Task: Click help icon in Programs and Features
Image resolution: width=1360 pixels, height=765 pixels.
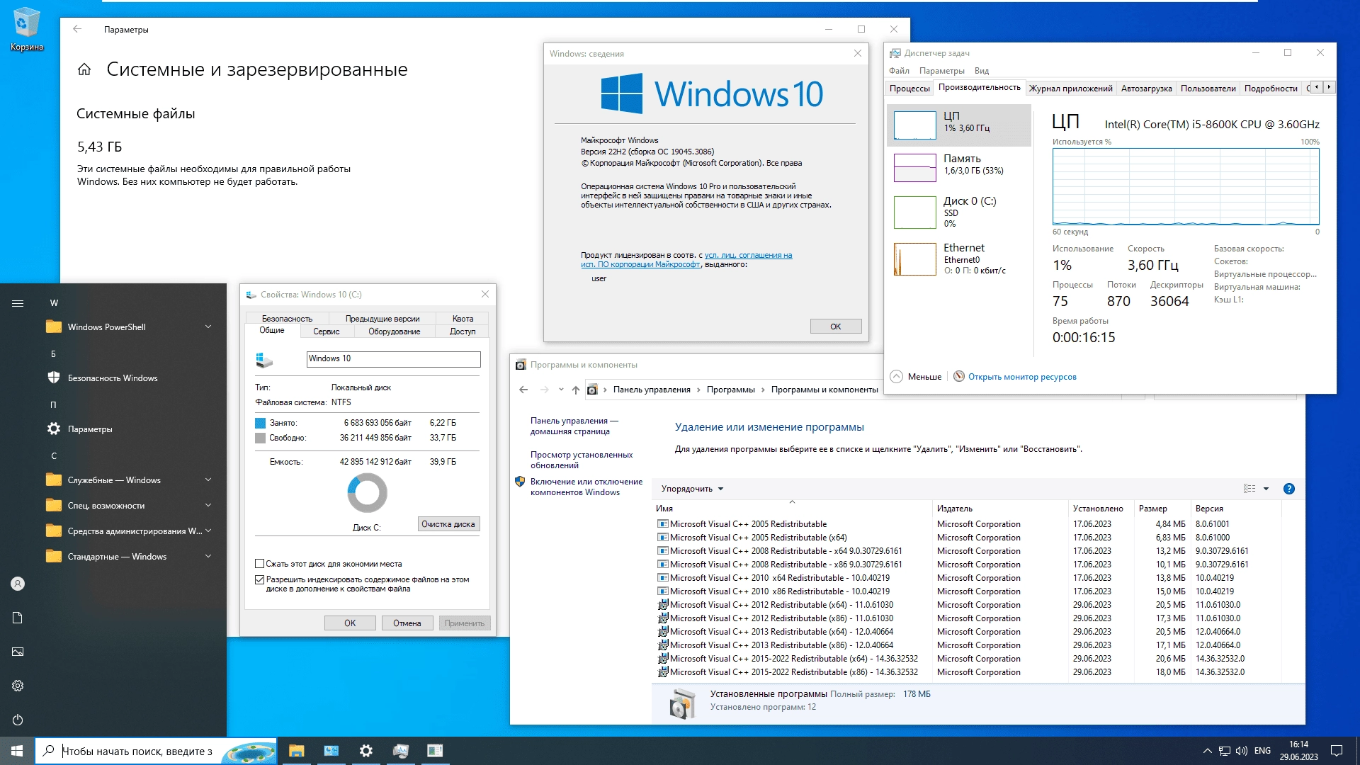Action: point(1289,489)
